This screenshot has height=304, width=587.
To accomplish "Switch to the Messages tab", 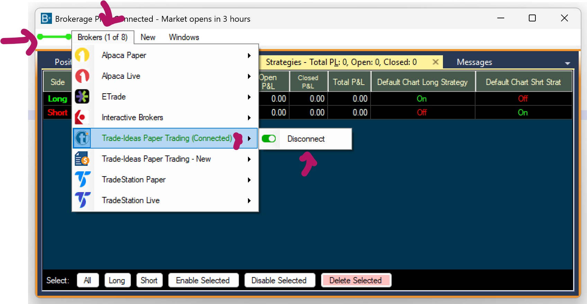I will point(474,62).
